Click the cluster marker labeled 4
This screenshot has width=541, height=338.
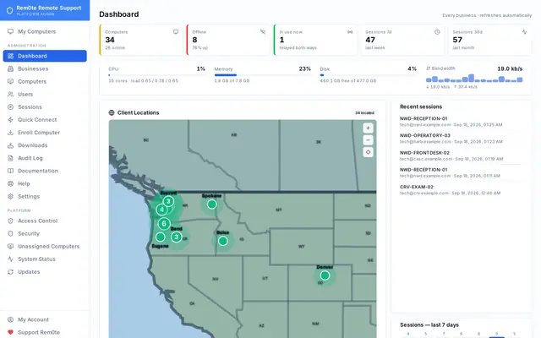pos(161,210)
